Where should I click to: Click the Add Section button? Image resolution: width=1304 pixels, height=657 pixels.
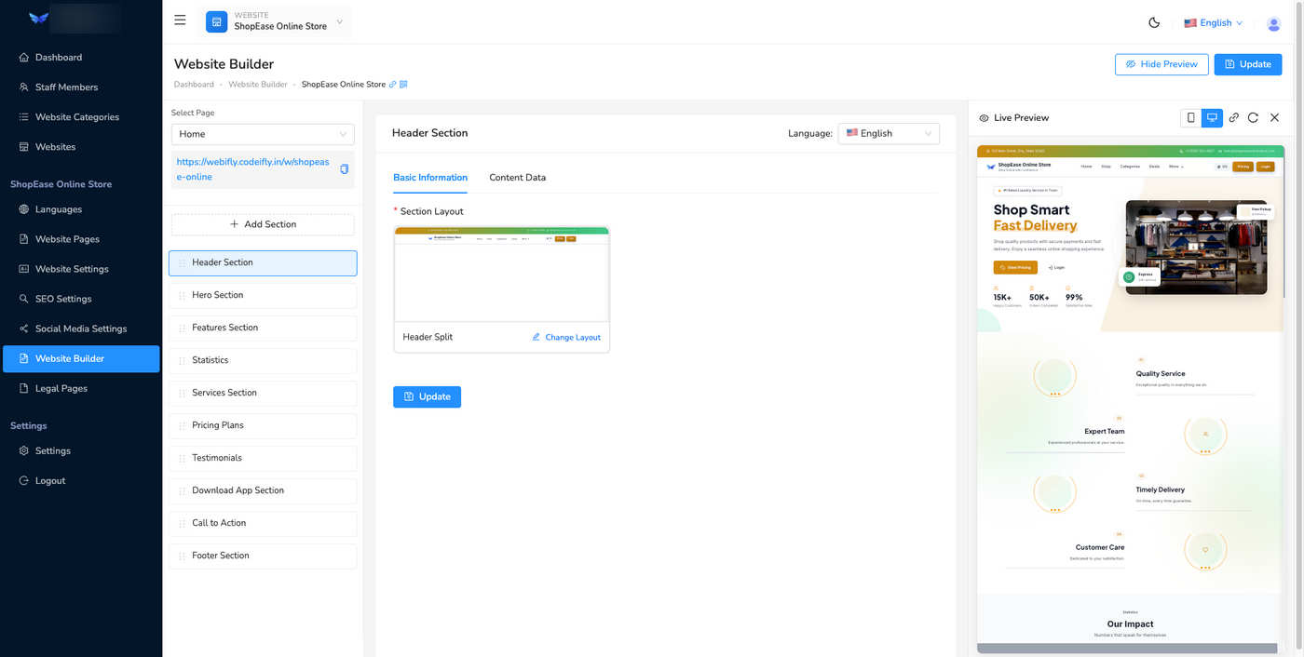(x=263, y=224)
